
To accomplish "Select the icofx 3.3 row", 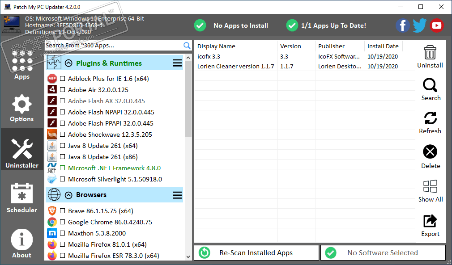I will tap(305, 56).
